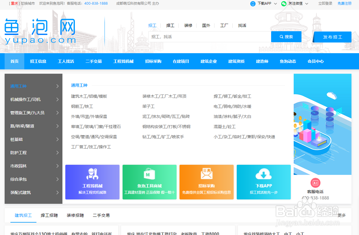359x235 pixels.
Task: Go to 在建项目 navigation item
Action: click(x=181, y=61)
